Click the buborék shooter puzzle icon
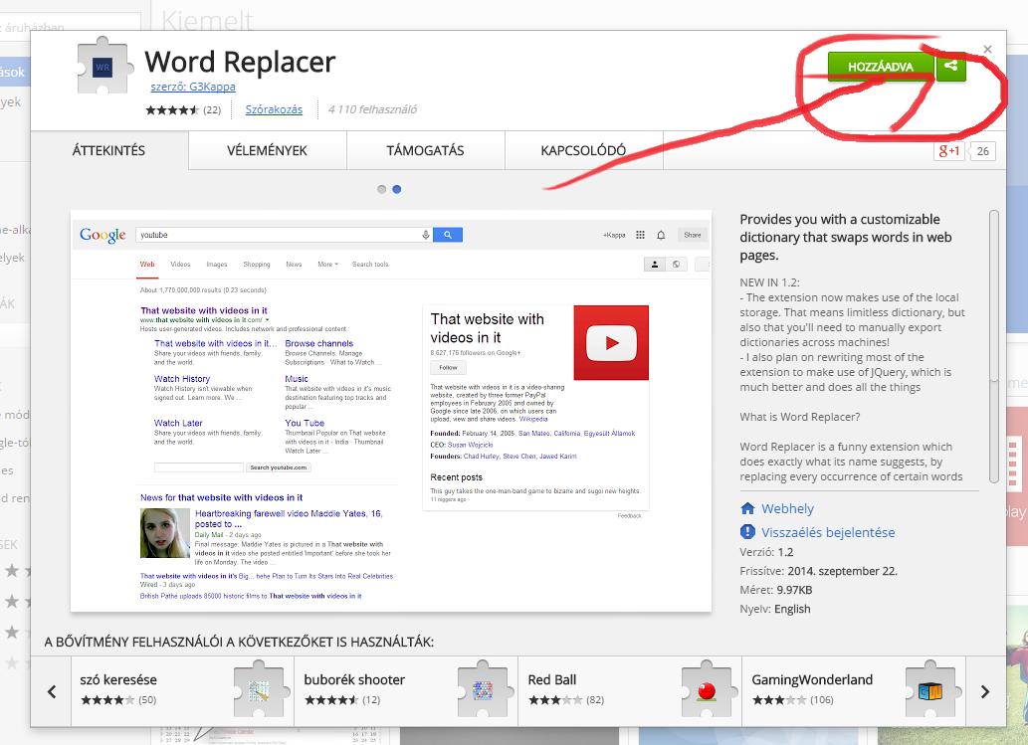Image resolution: width=1028 pixels, height=745 pixels. tap(485, 689)
